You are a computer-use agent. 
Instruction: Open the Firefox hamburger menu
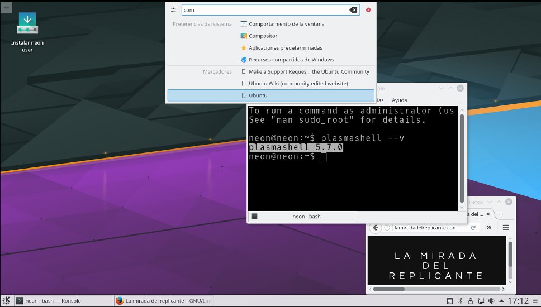[x=506, y=228]
